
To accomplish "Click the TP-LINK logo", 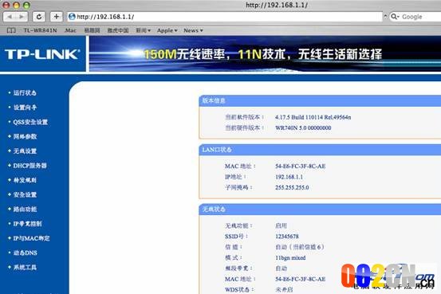I will [x=42, y=54].
